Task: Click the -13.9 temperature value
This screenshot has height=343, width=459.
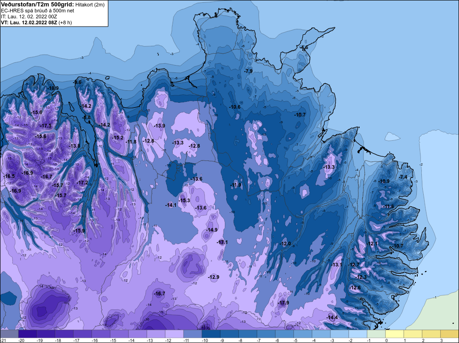Action: [x=159, y=126]
